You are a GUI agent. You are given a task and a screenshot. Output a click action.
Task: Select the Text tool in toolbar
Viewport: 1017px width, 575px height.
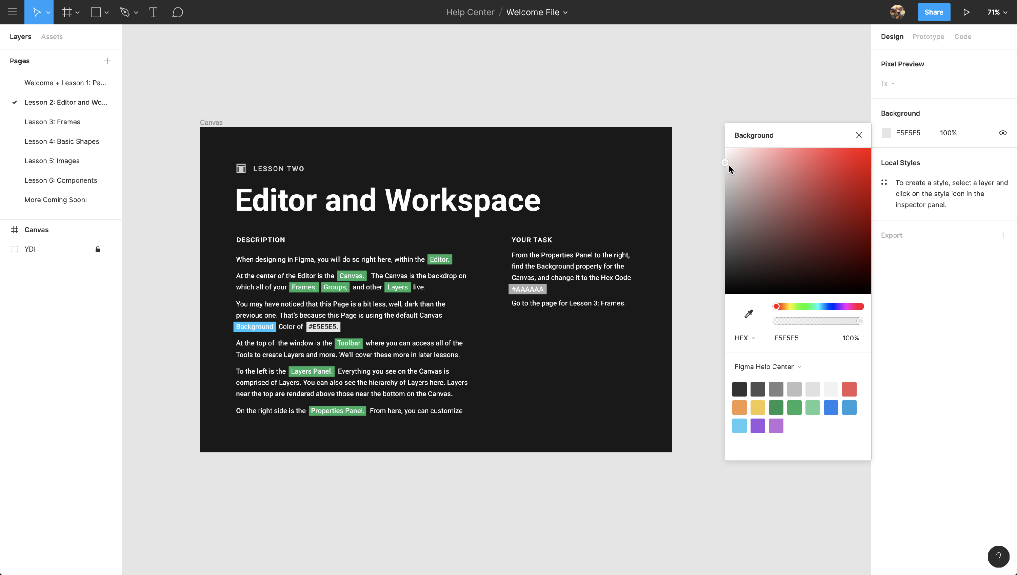[153, 12]
